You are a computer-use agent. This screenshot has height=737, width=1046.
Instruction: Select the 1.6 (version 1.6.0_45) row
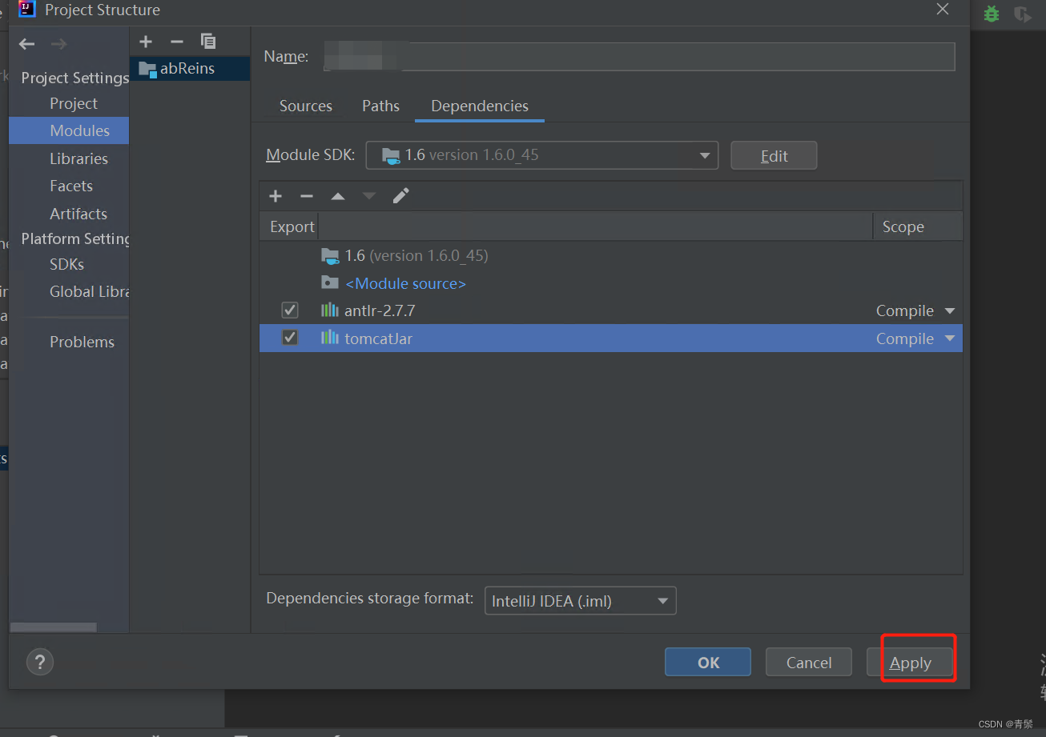[611, 256]
